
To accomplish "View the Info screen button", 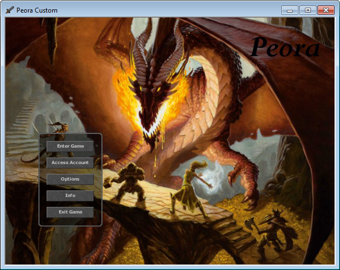I will [70, 196].
